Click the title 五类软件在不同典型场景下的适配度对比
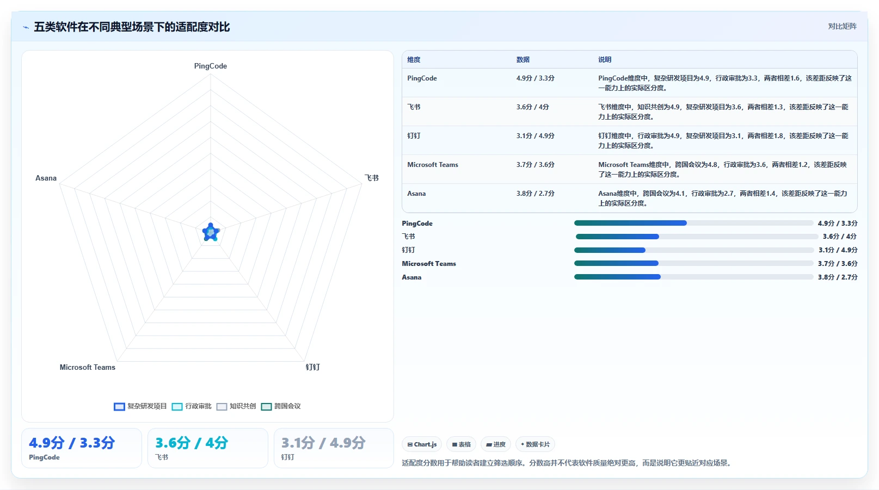 [x=132, y=27]
